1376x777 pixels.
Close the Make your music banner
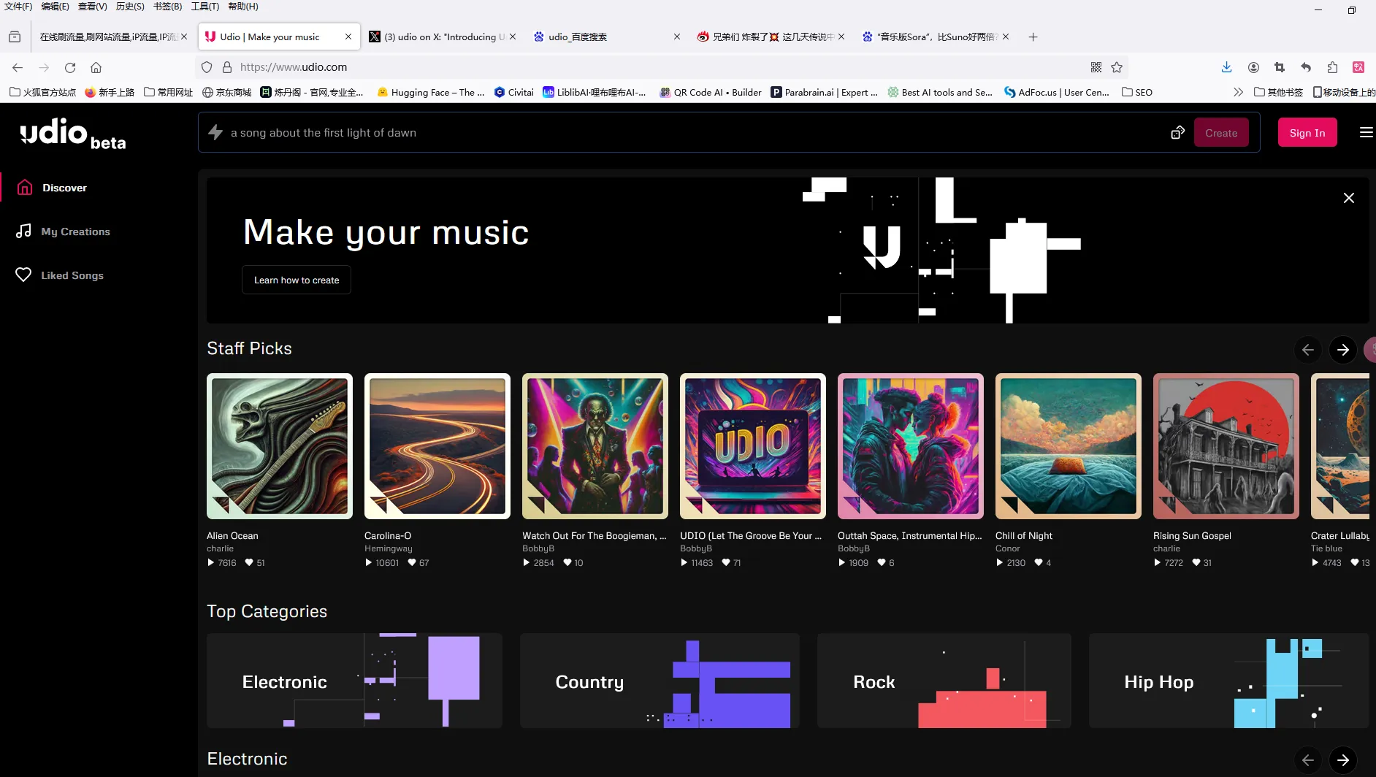point(1348,198)
